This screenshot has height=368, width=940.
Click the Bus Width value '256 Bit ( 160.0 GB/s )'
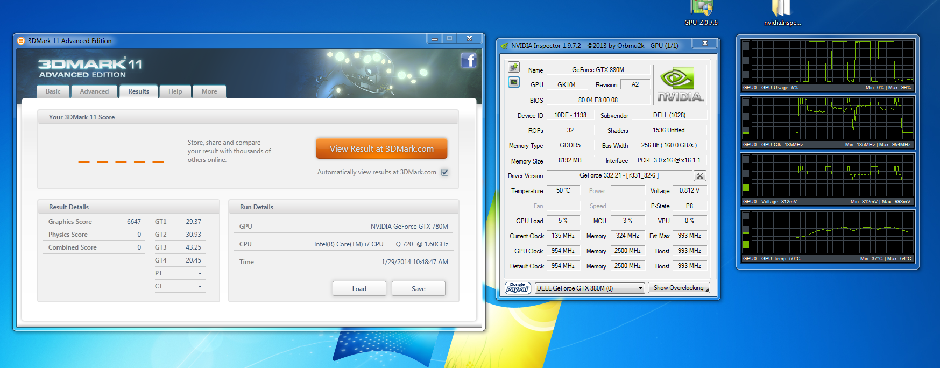tap(669, 145)
